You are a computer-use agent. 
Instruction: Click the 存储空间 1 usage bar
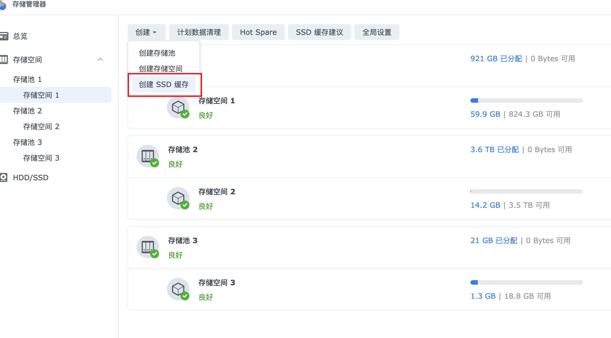526,101
